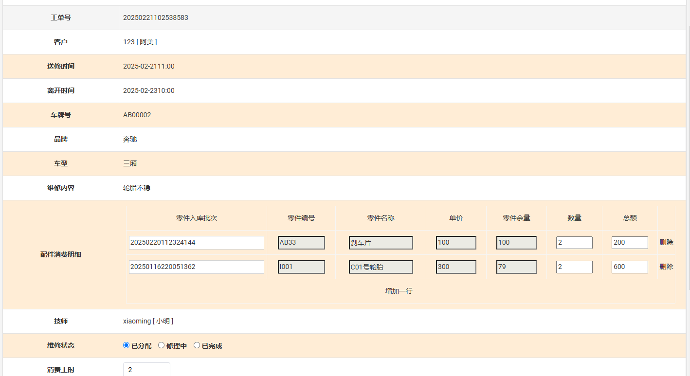Click the total amount field showing 600
Screen dimensions: 690x376
(630, 267)
